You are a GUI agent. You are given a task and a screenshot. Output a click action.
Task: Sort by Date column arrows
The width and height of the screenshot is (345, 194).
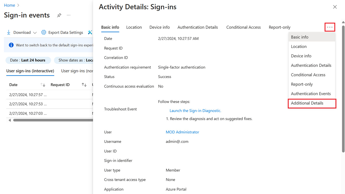pyautogui.click(x=43, y=85)
